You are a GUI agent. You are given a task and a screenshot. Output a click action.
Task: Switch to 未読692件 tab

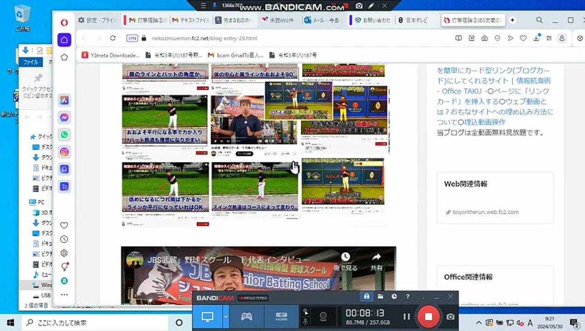click(x=280, y=20)
